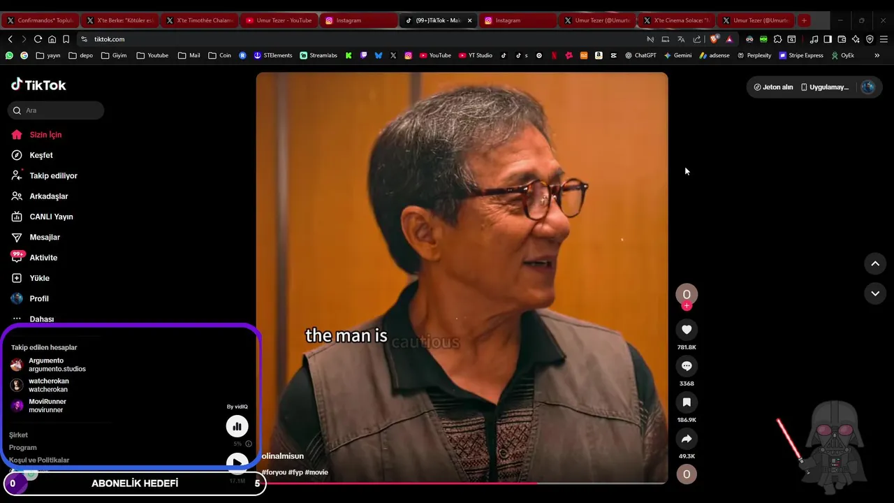
Task: Share the video with the arrow icon
Action: point(687,439)
